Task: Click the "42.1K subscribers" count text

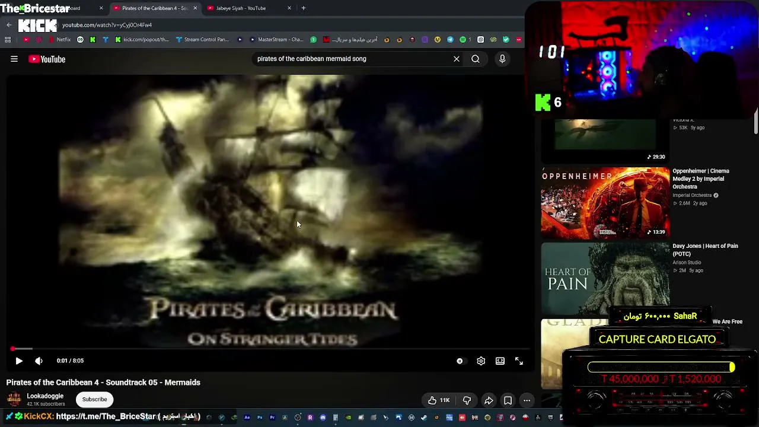Action: (x=46, y=404)
